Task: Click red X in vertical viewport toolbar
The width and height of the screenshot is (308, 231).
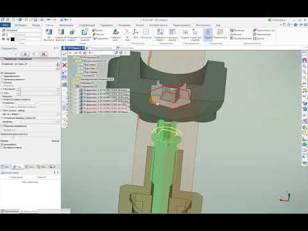Action: [x=64, y=65]
